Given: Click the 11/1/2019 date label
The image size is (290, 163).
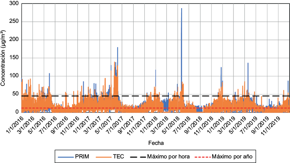Looking at the screenshot, I should [x=270, y=125].
